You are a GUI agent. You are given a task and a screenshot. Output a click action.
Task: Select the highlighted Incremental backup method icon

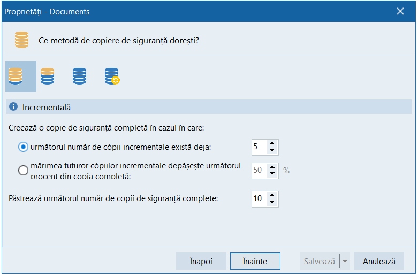click(x=16, y=76)
